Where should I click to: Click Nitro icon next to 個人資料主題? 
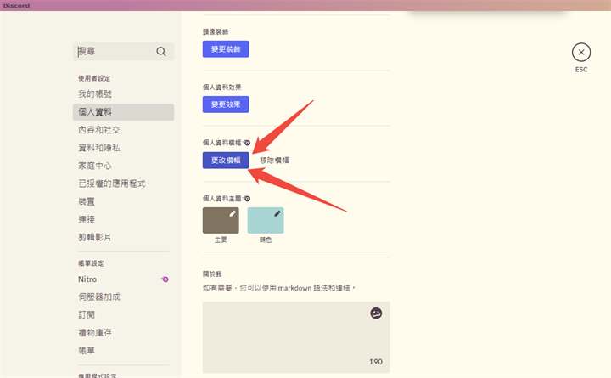247,198
